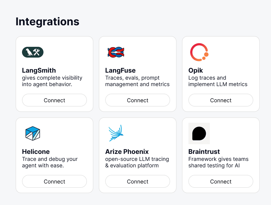
Task: Connect the Braintrust integration
Action: (x=221, y=182)
